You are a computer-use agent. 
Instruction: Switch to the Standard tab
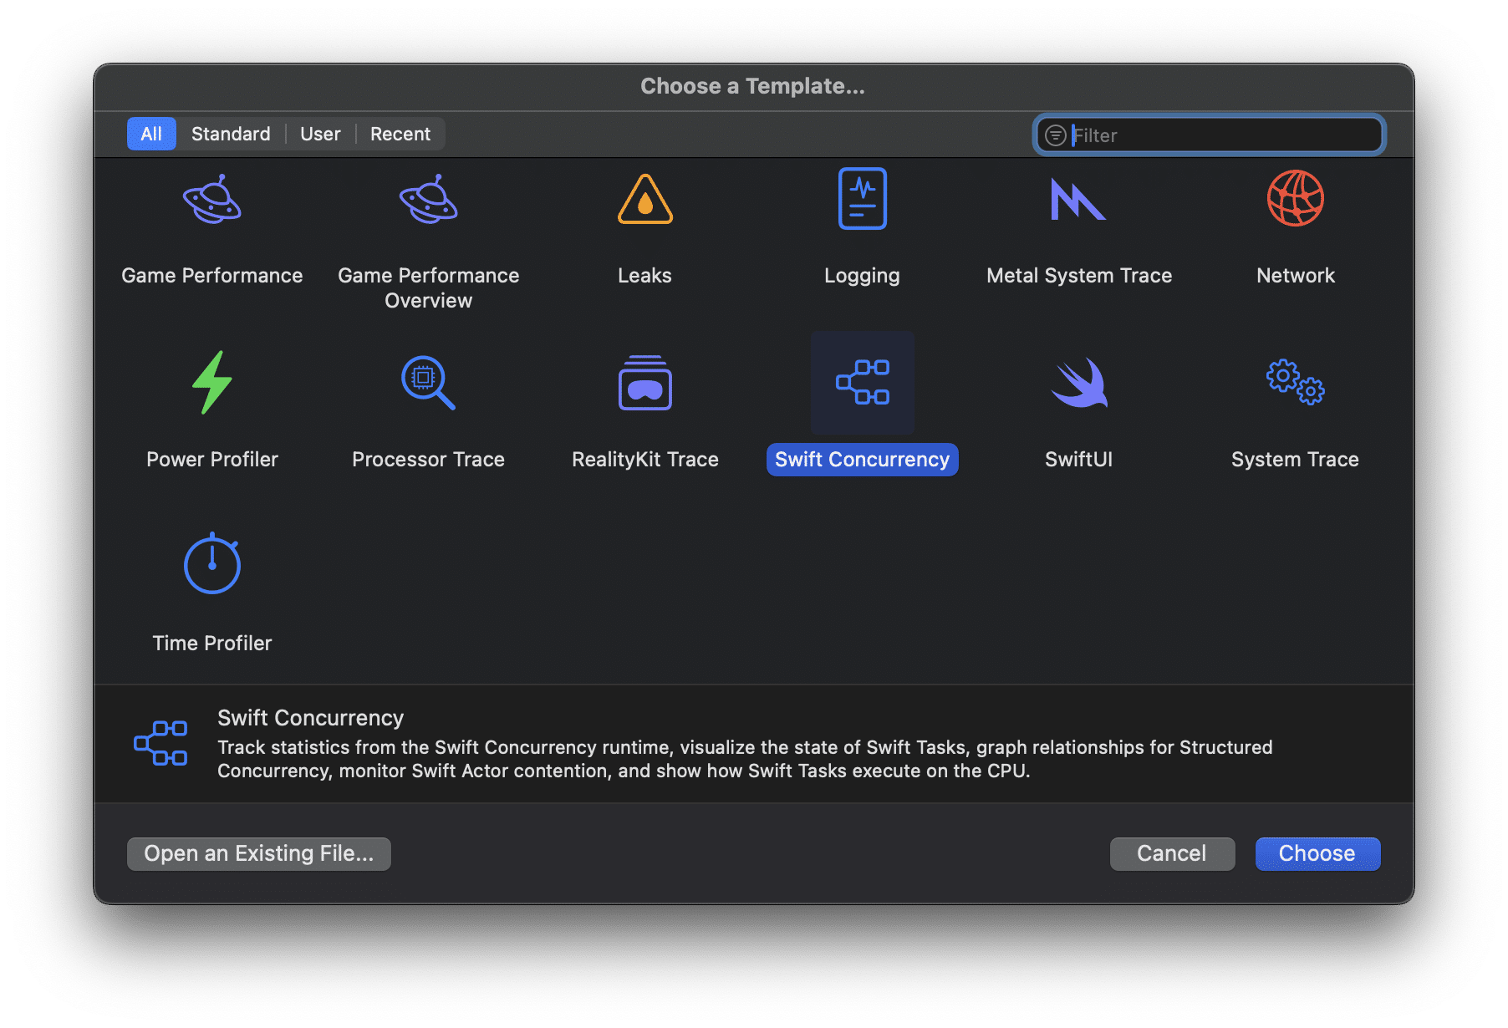click(231, 134)
